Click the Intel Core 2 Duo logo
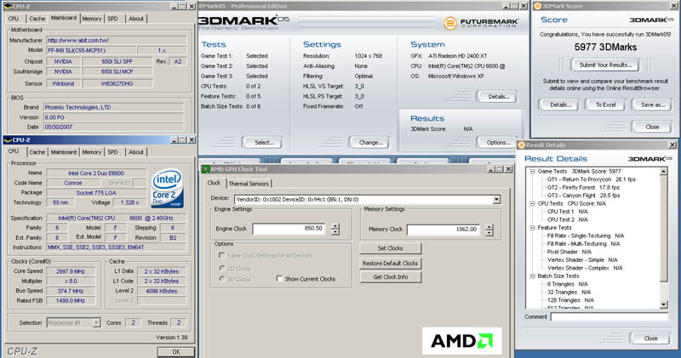 coord(168,187)
